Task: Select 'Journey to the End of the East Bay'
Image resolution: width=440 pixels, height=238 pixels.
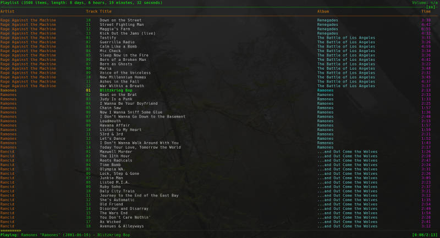Action: coord(139,195)
